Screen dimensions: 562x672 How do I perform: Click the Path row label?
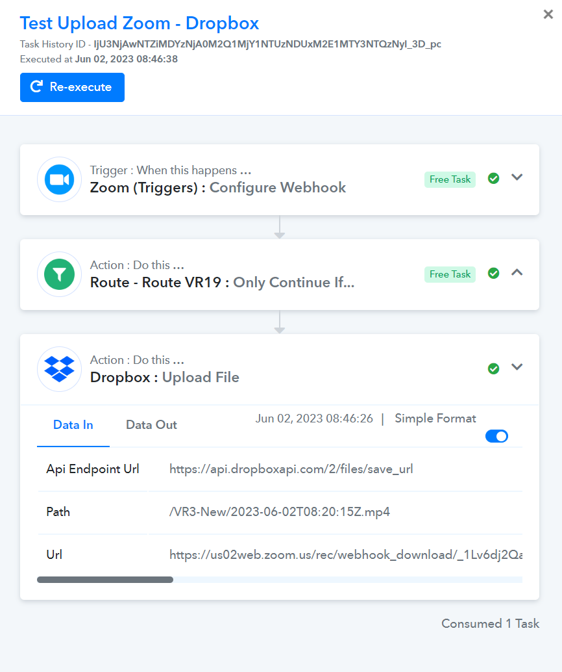pyautogui.click(x=58, y=512)
